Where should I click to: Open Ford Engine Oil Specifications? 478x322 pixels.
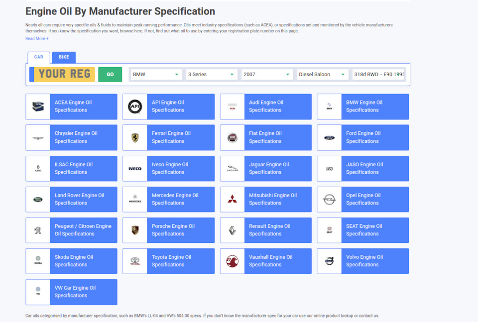pos(363,138)
